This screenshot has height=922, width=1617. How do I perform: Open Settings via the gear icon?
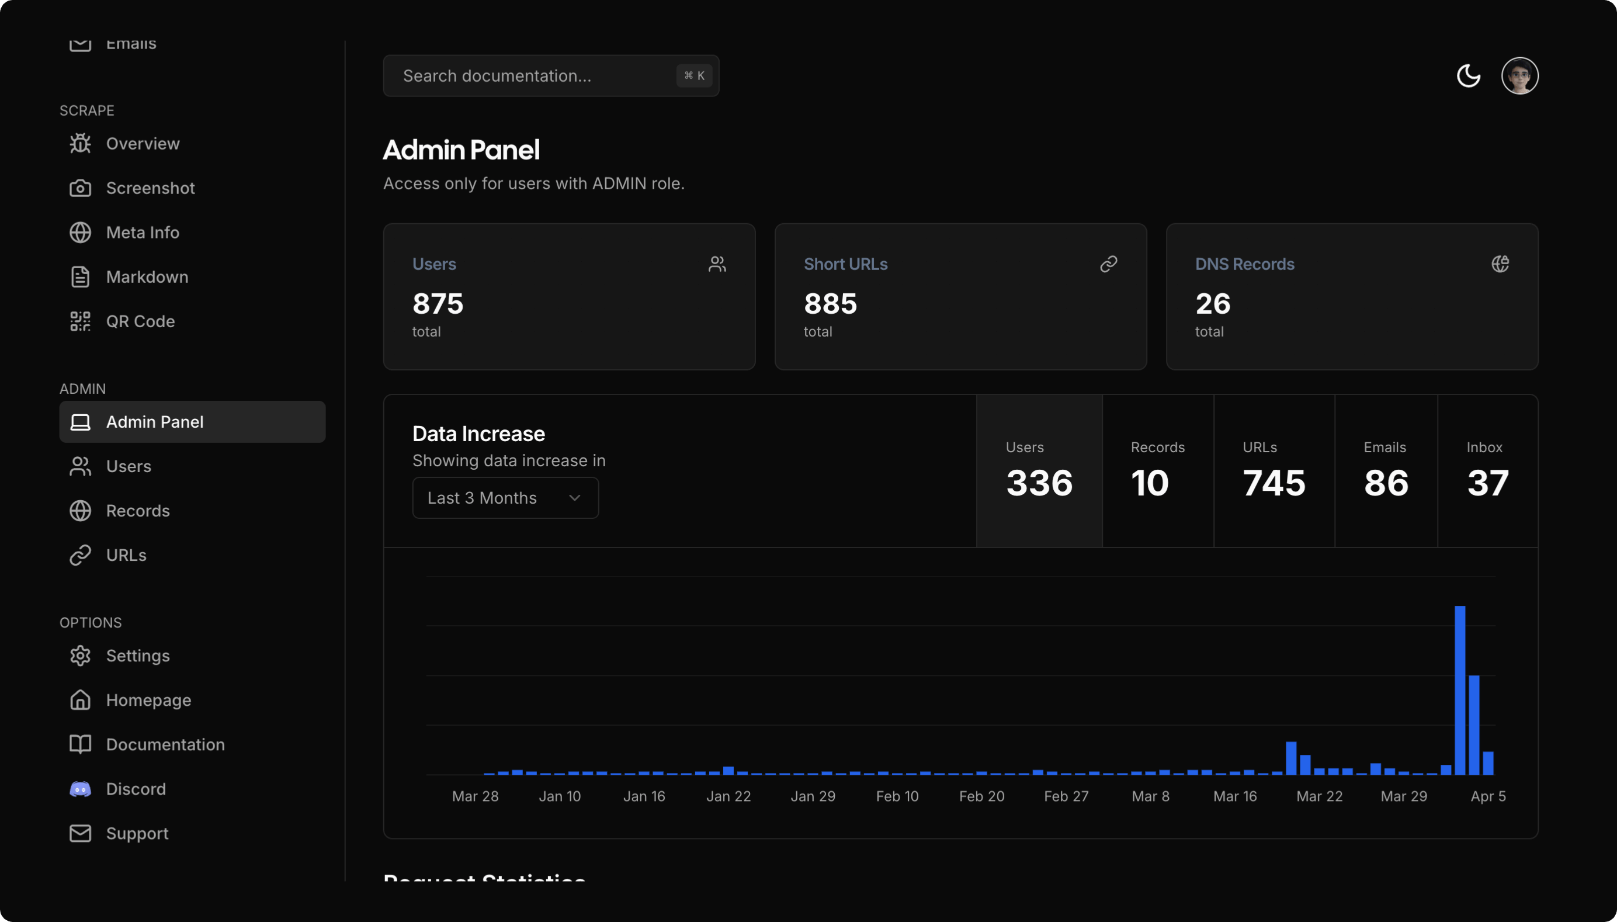81,656
